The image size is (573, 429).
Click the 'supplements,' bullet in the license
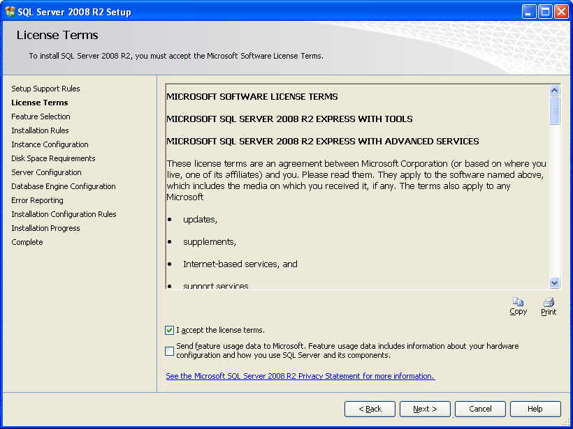click(x=210, y=242)
